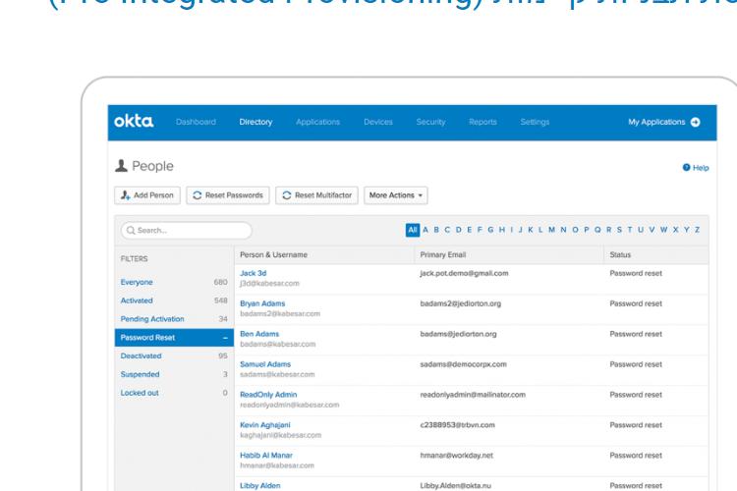Filter people by letter G
The height and width of the screenshot is (491, 737).
[490, 230]
